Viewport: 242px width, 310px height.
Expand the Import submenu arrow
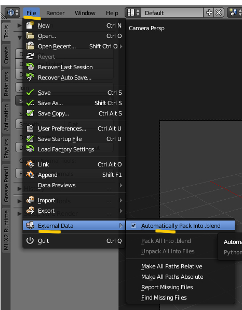pos(121,200)
